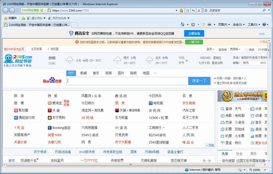Screen dimensions: 273x174
Task: Expand 网页快讯库 dropdown
Action: [x=68, y=18]
